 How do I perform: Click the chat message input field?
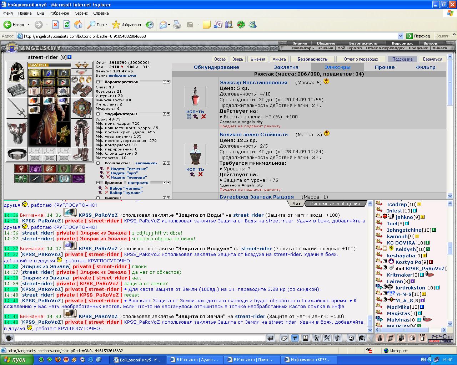point(140,338)
